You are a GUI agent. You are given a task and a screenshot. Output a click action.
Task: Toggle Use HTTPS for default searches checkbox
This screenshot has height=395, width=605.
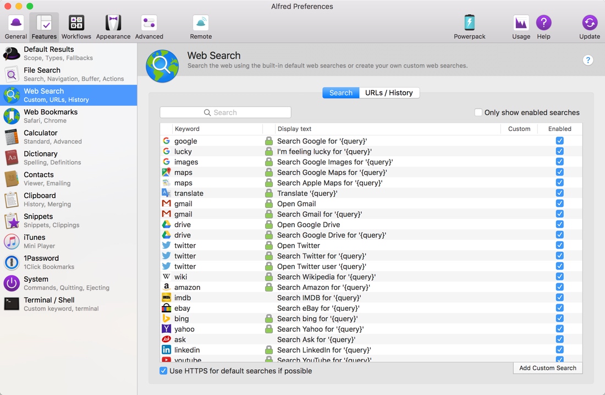pyautogui.click(x=163, y=371)
